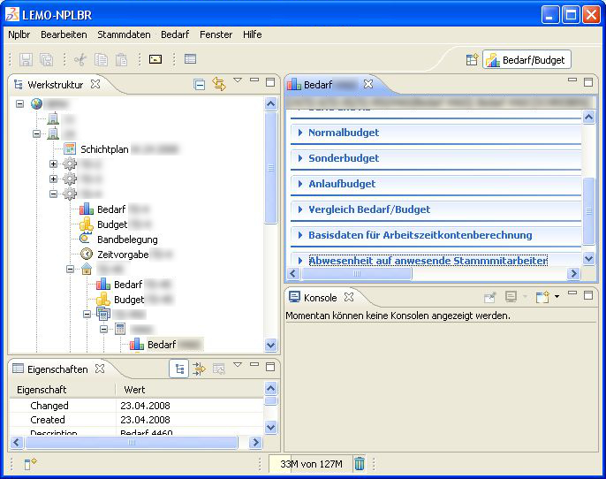Click the Open Console icon

(x=542, y=297)
